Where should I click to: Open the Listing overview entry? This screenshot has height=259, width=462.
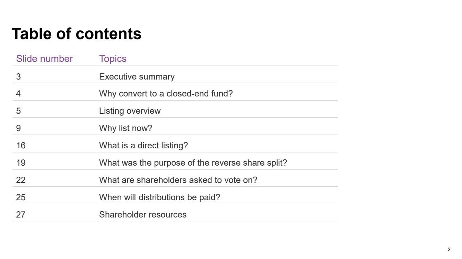[x=130, y=111]
